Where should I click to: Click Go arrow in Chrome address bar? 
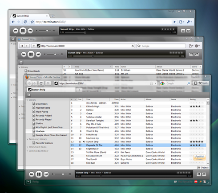point(174,22)
